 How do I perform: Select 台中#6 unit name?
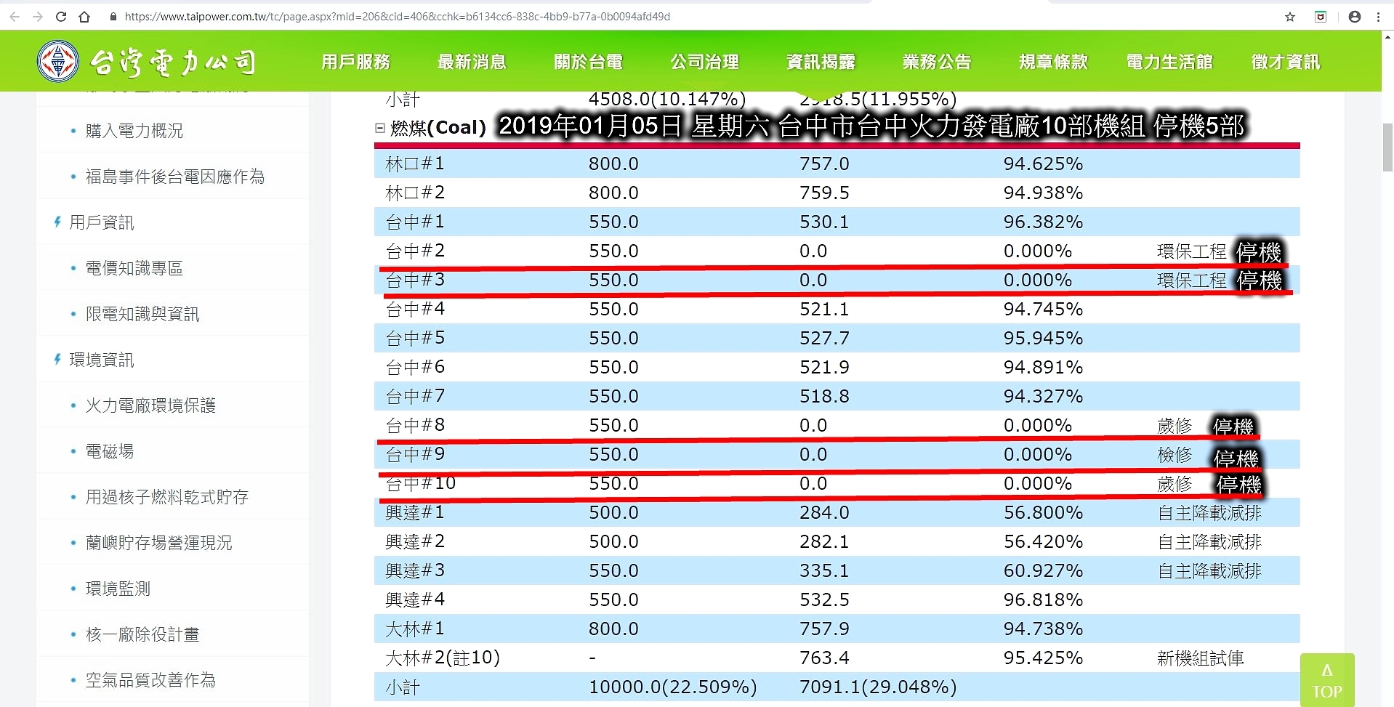[415, 367]
